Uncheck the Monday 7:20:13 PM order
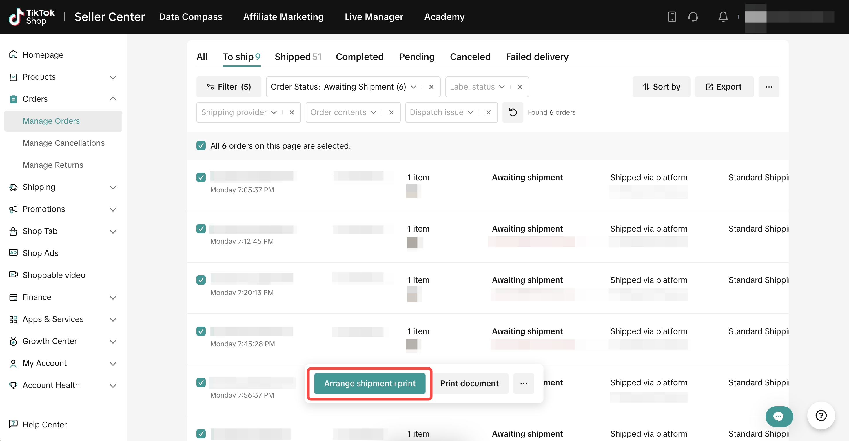 201,280
